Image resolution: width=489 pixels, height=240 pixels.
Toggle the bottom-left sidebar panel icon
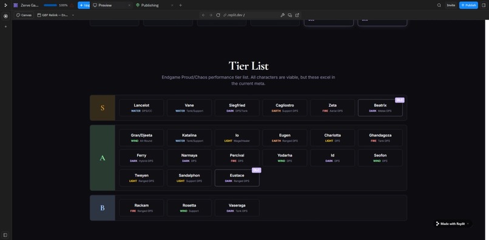(5, 235)
